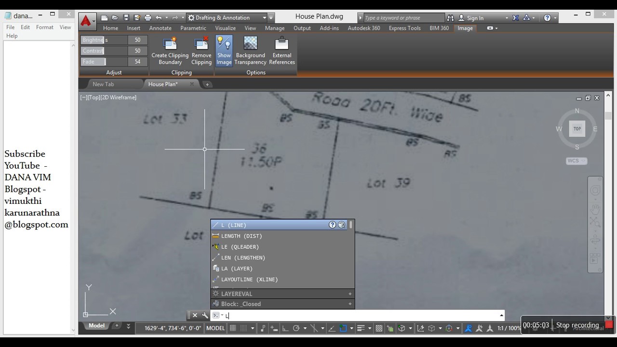The height and width of the screenshot is (347, 617).
Task: Click the zoom tool in navigation bar
Action: (595, 223)
